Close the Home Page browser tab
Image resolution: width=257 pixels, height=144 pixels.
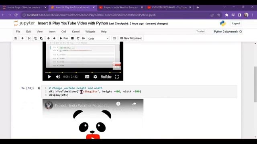[45, 7]
